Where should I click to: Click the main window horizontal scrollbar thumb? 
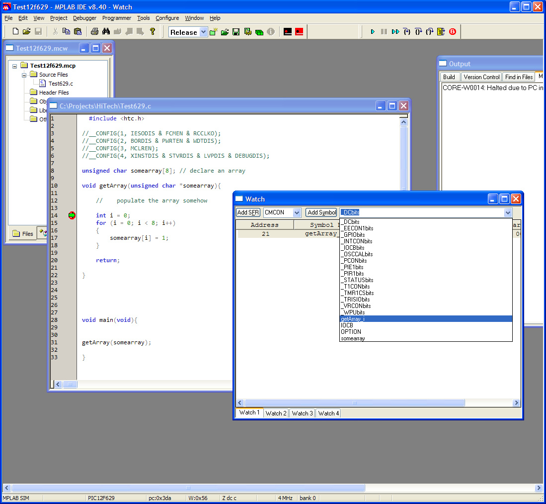pos(188,488)
